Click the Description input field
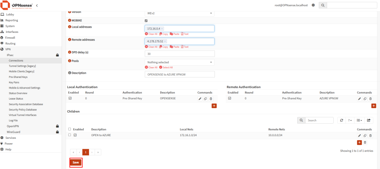 [180, 74]
